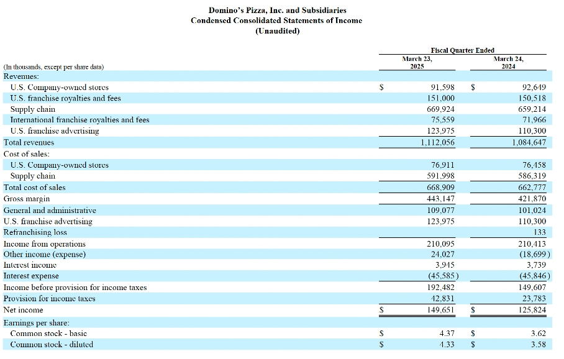Click the value 109,077
Screen dimensions: 564x359
(x=440, y=211)
